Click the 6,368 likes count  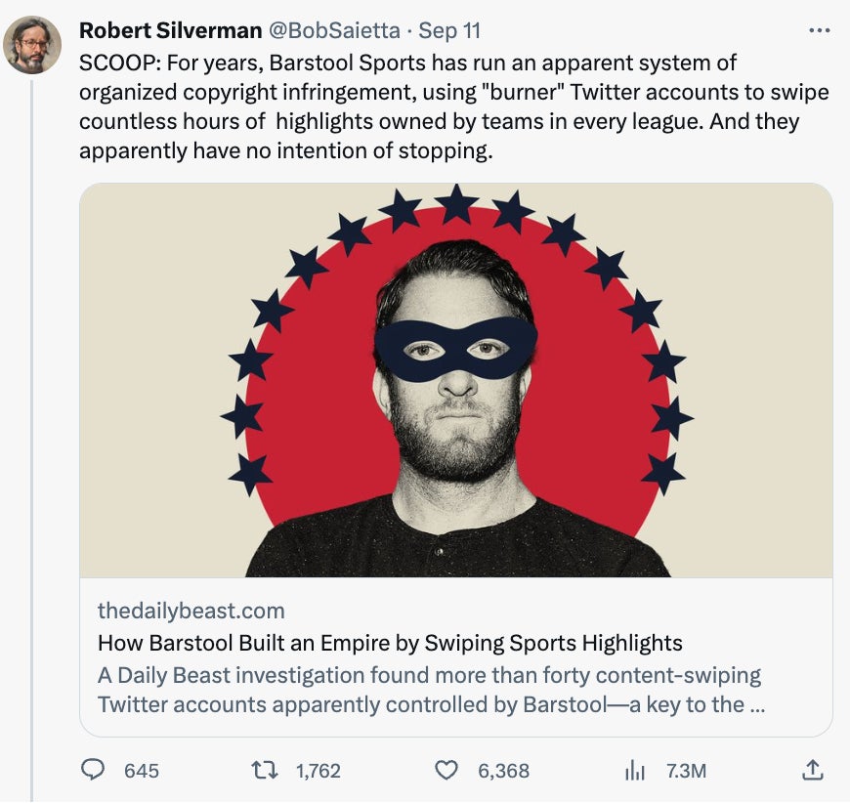pyautogui.click(x=503, y=771)
